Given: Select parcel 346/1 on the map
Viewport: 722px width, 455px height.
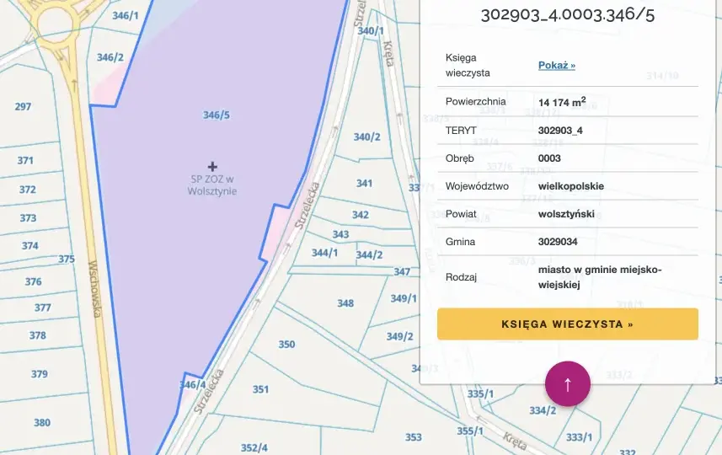Looking at the screenshot, I should (x=126, y=16).
